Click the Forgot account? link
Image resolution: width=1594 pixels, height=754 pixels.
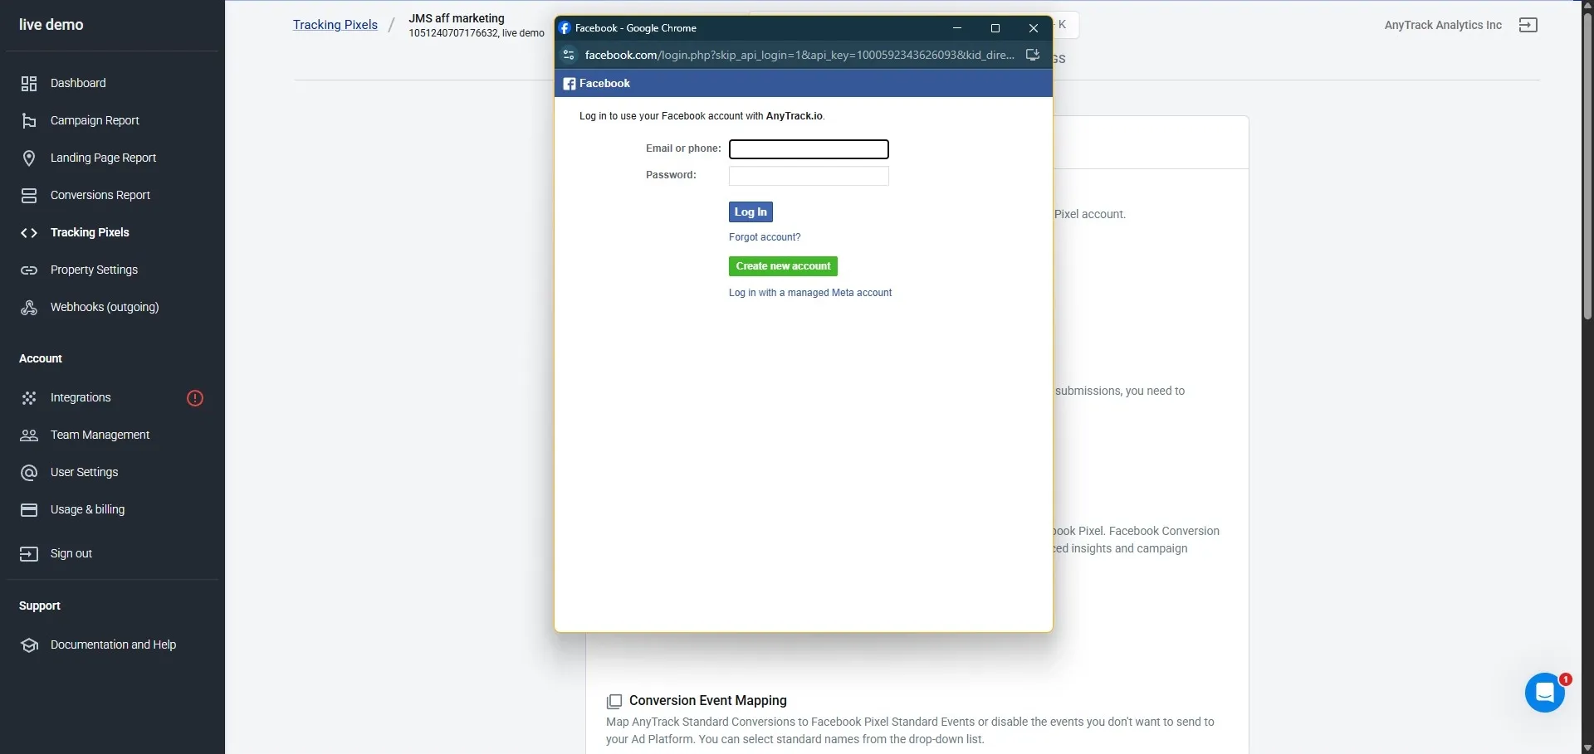coord(765,237)
